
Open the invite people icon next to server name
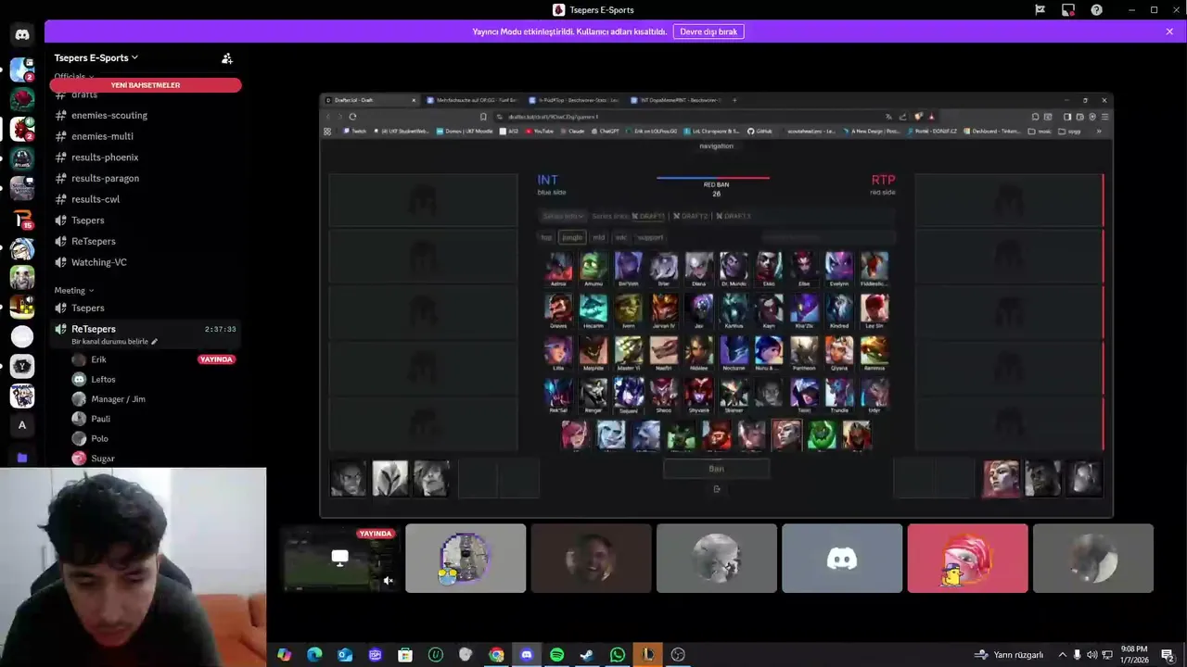[226, 58]
